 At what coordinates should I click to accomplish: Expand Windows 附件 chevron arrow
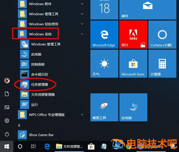coord(82,4)
